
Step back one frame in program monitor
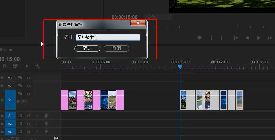coord(247,38)
